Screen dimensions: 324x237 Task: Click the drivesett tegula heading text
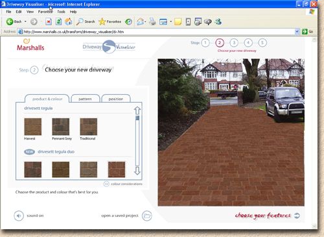click(38, 108)
